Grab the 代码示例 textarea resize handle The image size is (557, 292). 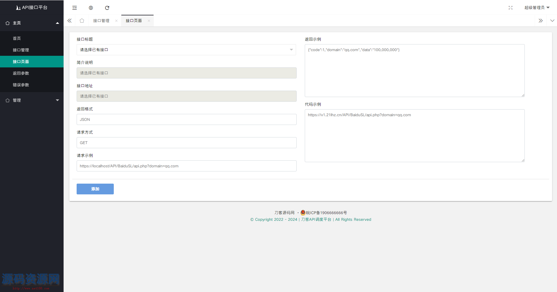523,160
